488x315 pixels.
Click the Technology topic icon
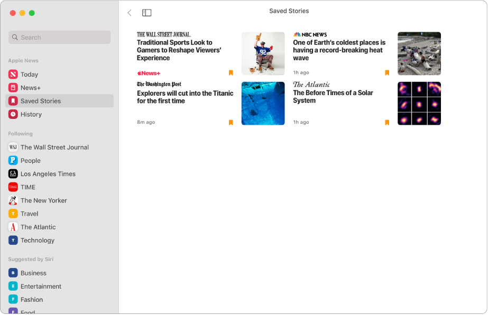(x=13, y=240)
